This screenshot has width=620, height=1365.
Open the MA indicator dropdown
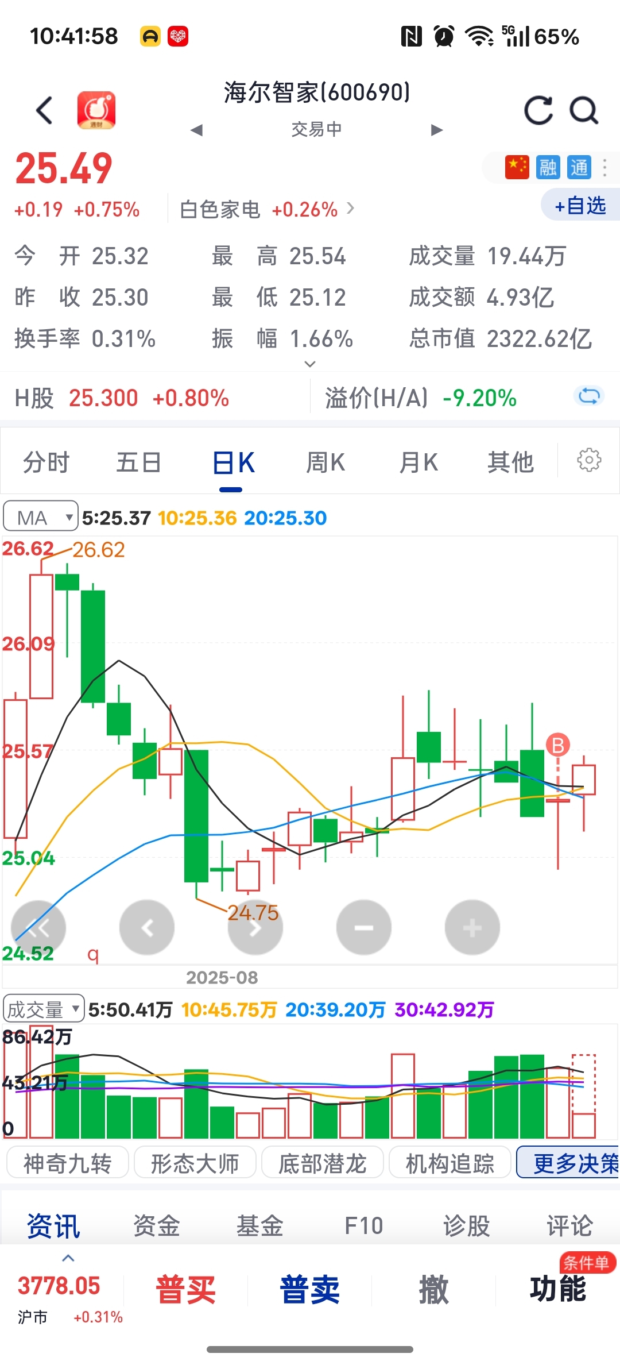click(41, 518)
